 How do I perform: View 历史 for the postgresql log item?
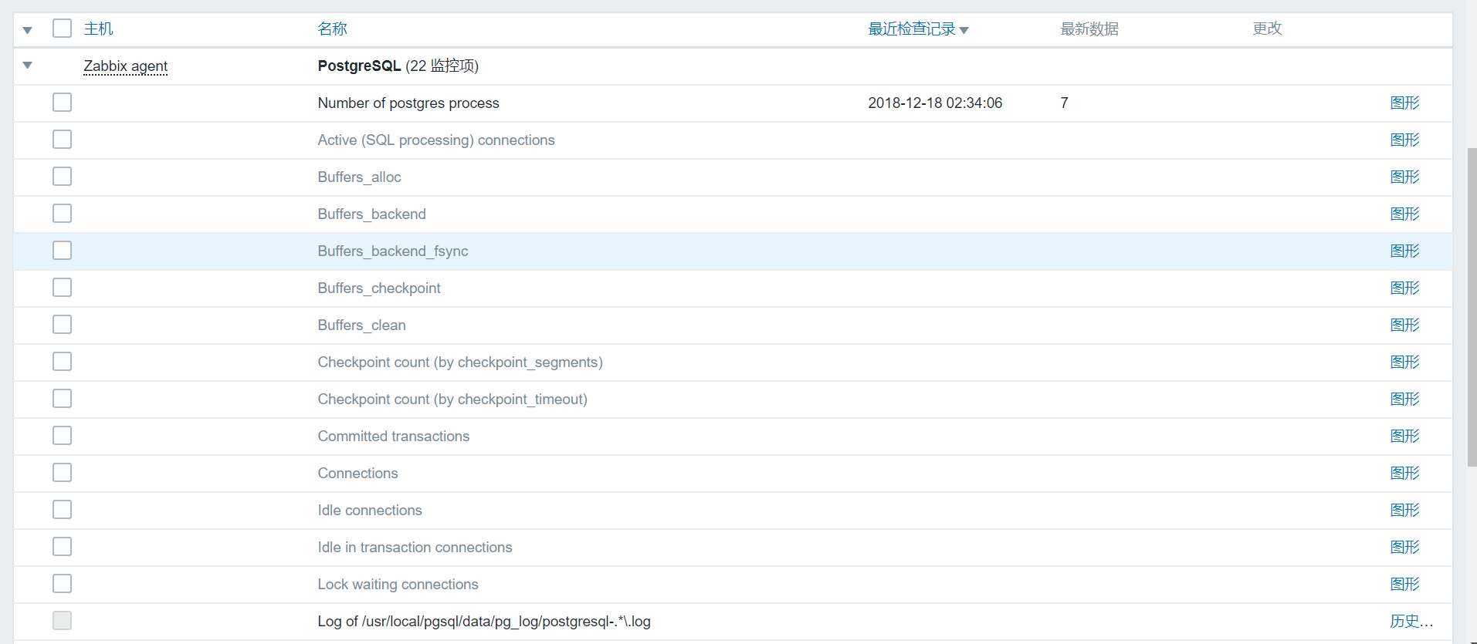[1411, 622]
